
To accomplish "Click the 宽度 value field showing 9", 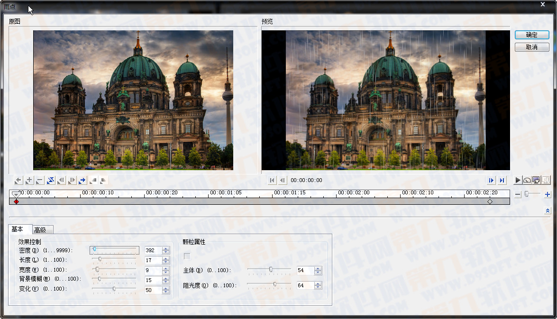I will click(153, 270).
